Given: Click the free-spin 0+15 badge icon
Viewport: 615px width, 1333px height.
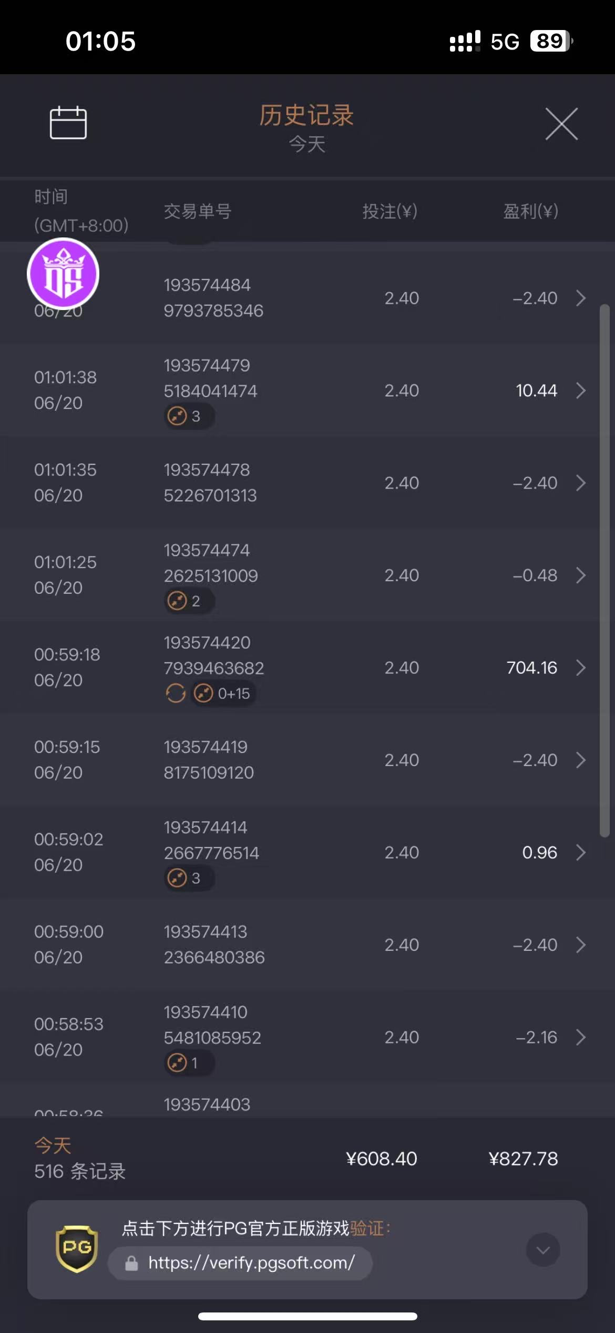Looking at the screenshot, I should pyautogui.click(x=203, y=693).
